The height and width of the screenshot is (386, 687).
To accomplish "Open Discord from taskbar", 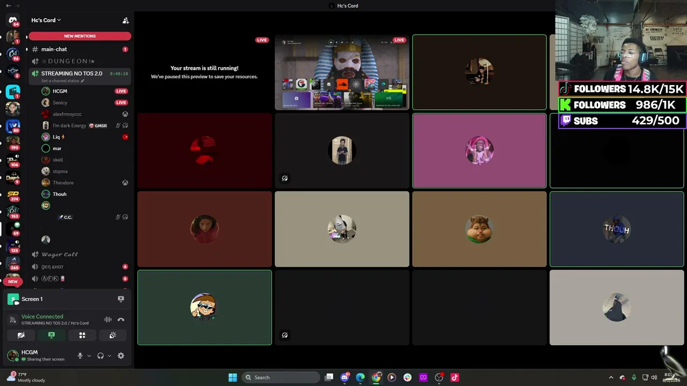I will (345, 377).
